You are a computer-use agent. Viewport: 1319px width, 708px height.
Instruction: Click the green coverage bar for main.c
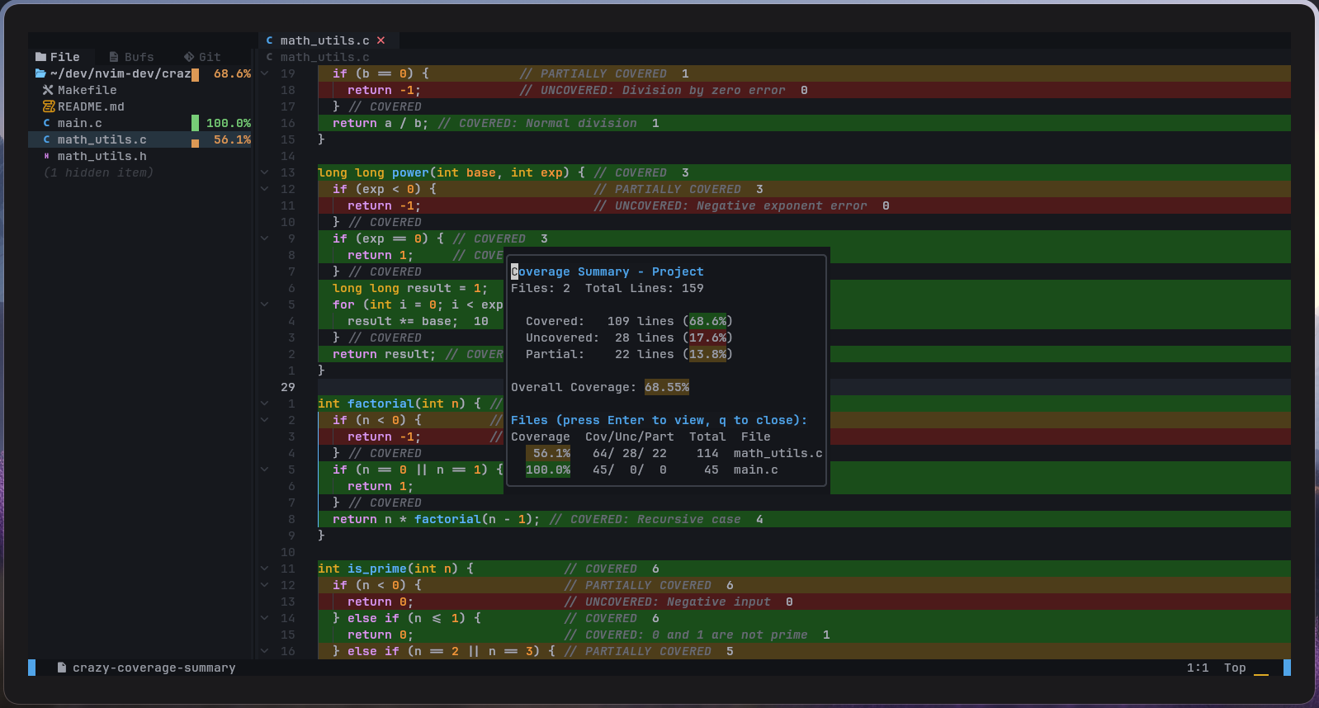click(x=195, y=123)
